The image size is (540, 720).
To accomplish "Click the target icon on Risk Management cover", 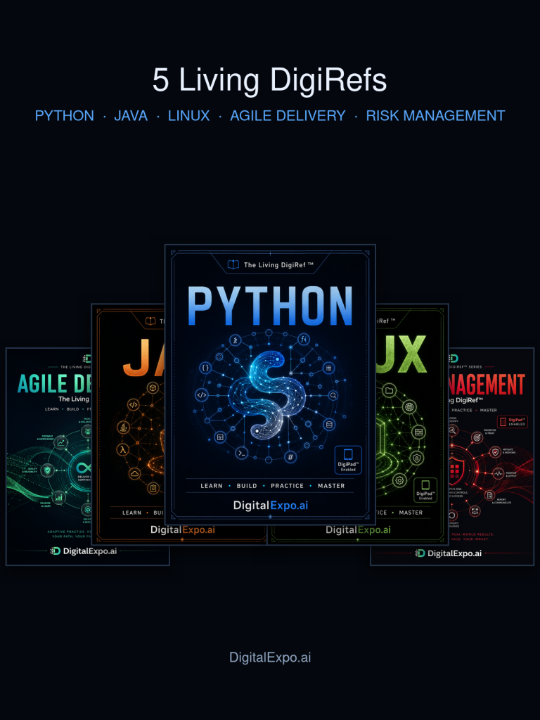I will click(x=477, y=437).
